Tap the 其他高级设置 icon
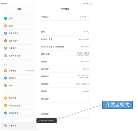Viewport: 138px width, 131px height. (x=6, y=56)
